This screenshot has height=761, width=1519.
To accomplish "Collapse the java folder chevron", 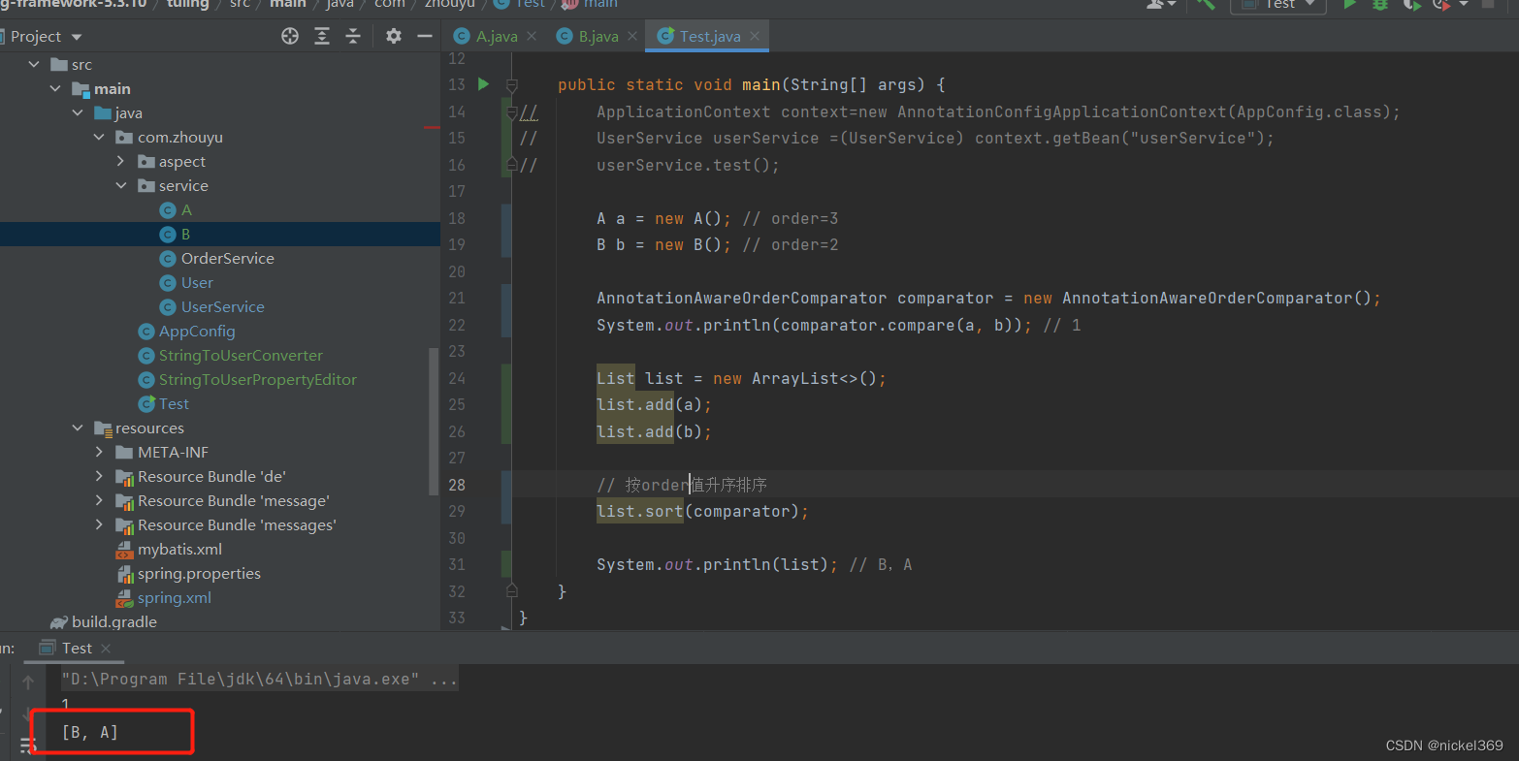I will coord(78,113).
